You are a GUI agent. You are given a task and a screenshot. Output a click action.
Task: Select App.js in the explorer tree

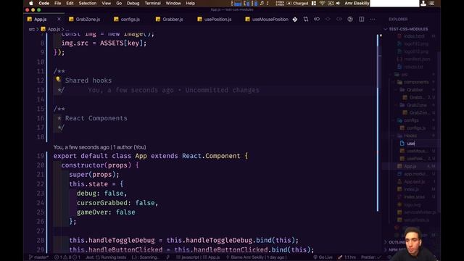[410, 167]
